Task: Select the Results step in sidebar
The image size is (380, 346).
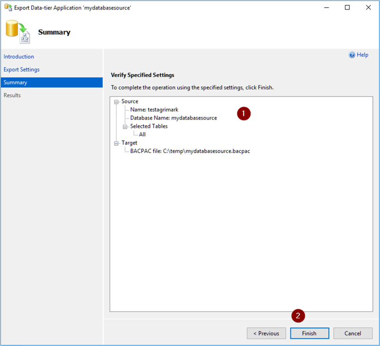Action: click(12, 95)
